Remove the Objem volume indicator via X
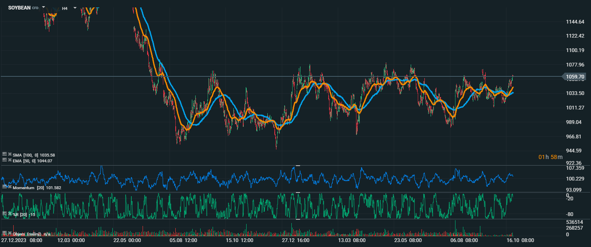This screenshot has width=591, height=247. tap(10, 233)
